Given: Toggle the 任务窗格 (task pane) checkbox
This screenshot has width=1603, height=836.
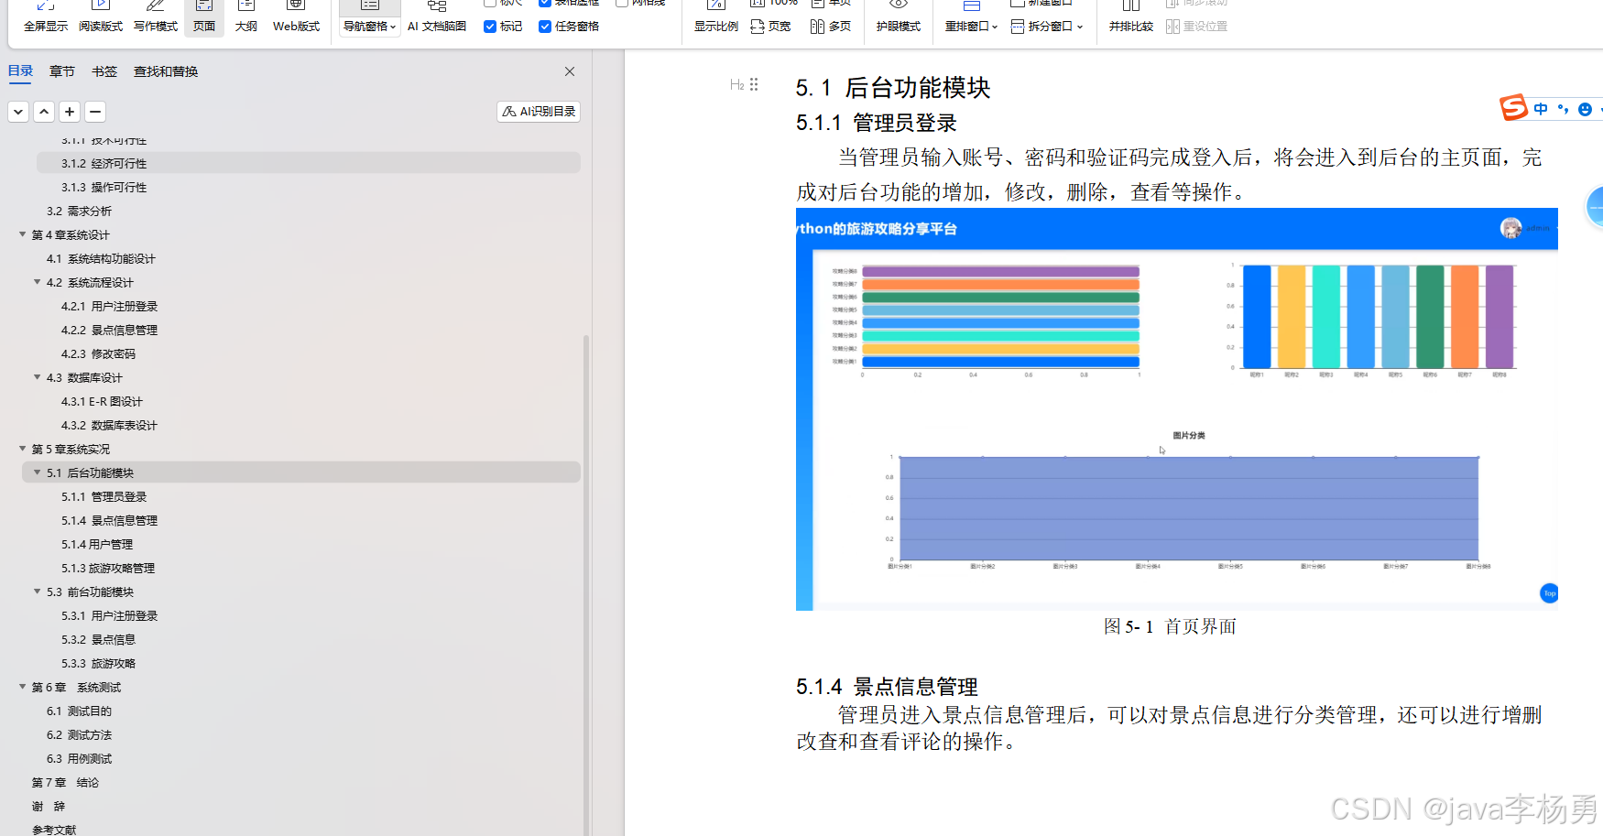Looking at the screenshot, I should coord(545,27).
